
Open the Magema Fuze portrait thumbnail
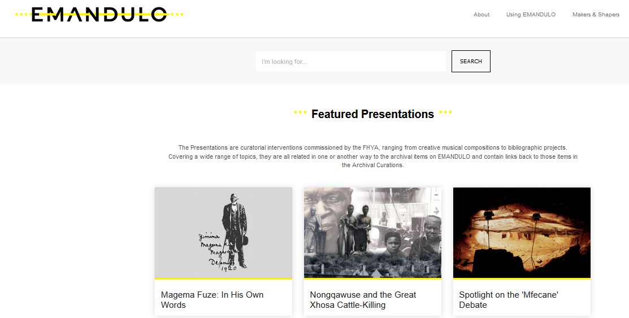click(223, 232)
